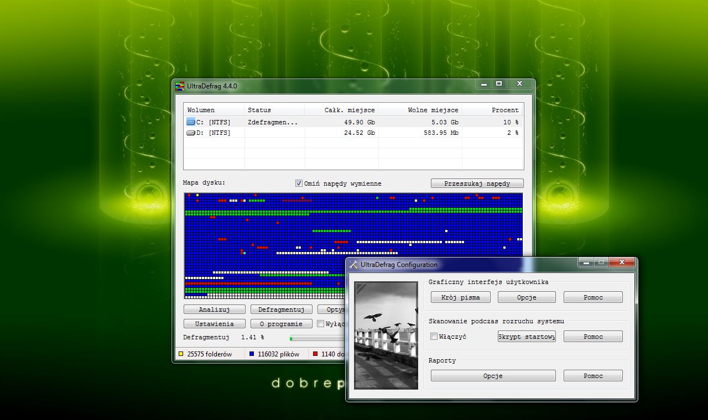Click 'Pomoc' in the Graficzny interfejs użytkownika section
This screenshot has width=708, height=420.
[x=593, y=297]
